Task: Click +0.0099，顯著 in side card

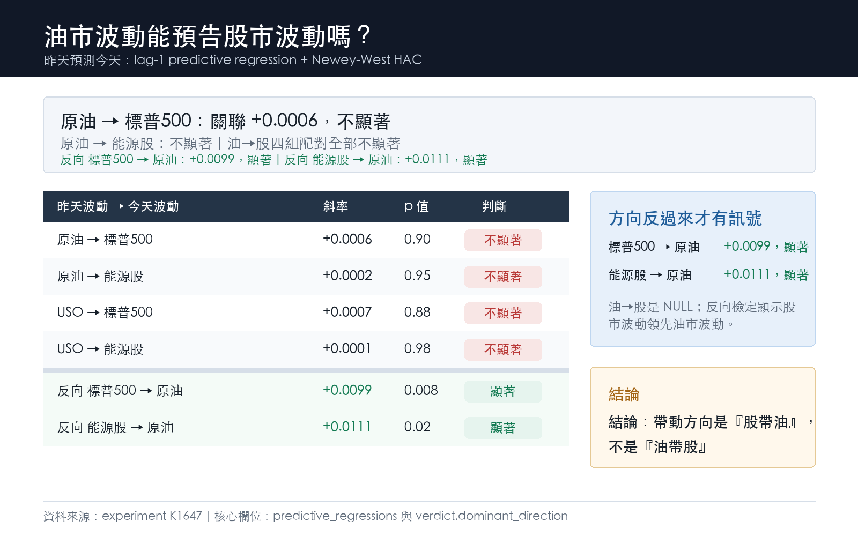Action: (766, 247)
